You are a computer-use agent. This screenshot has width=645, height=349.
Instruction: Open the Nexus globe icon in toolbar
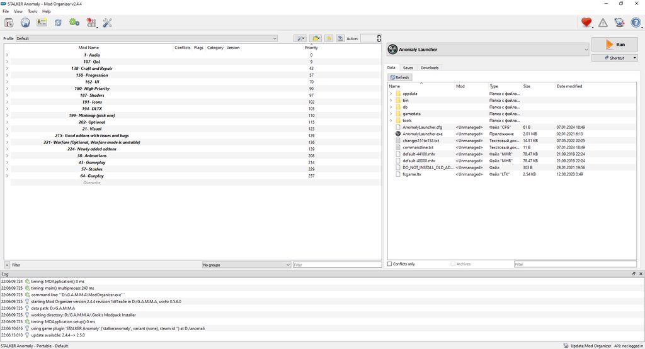click(x=25, y=23)
